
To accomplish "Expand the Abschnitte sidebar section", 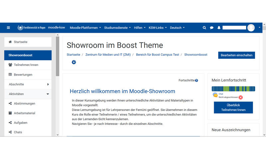I will (28, 84).
